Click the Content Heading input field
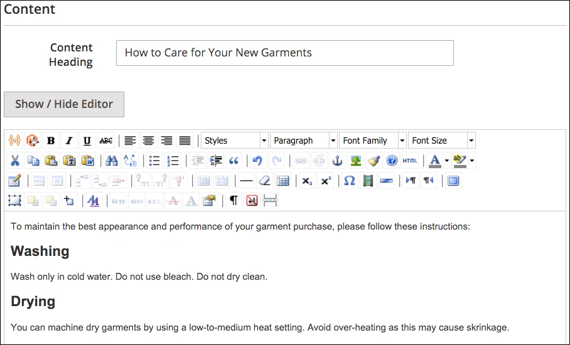The image size is (570, 345). click(285, 53)
